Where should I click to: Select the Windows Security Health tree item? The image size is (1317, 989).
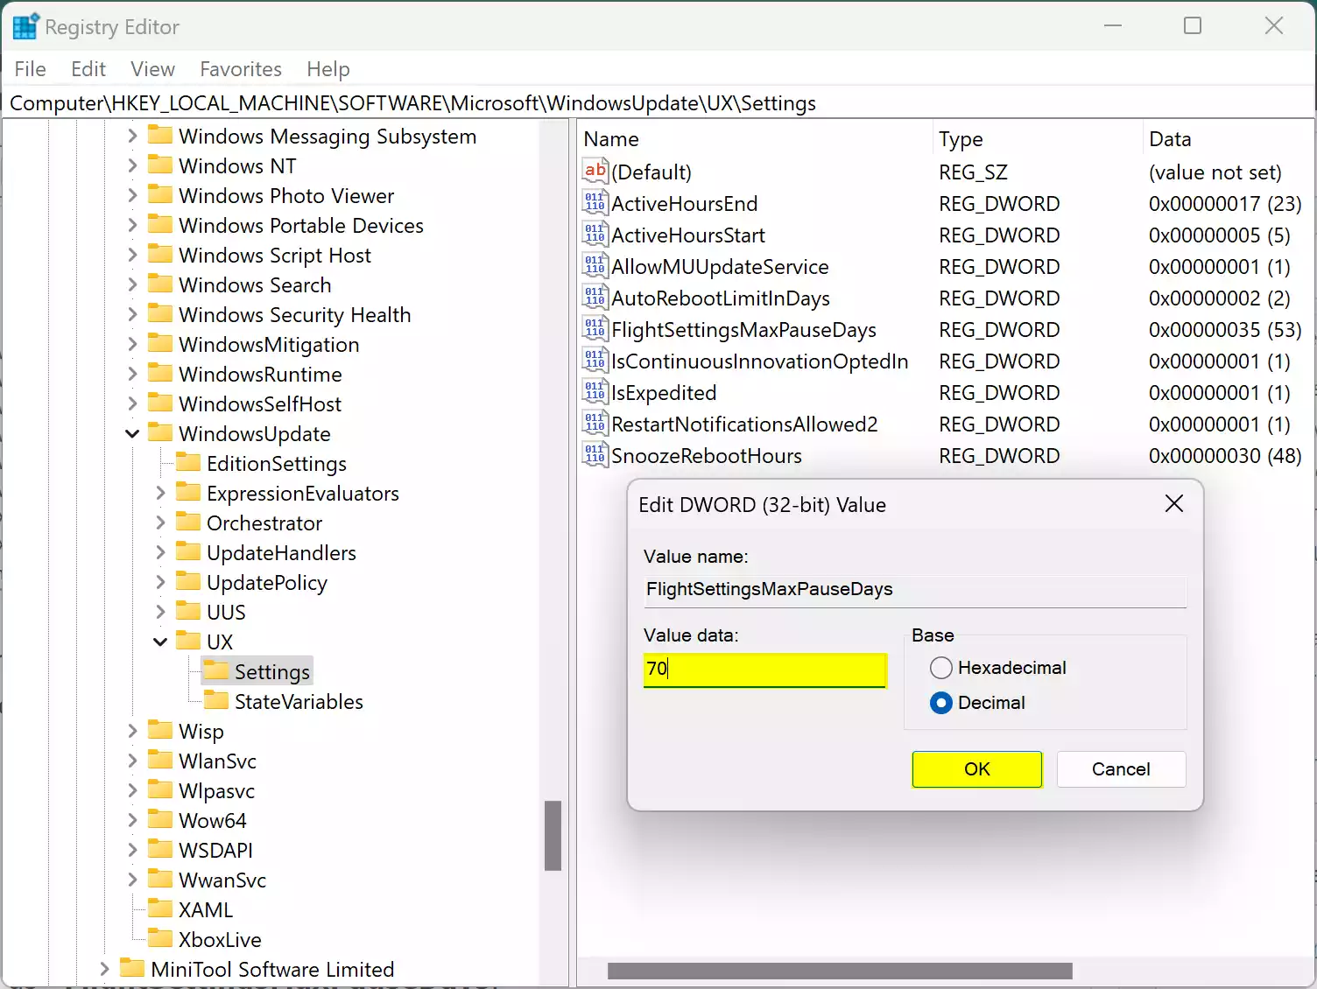coord(294,314)
